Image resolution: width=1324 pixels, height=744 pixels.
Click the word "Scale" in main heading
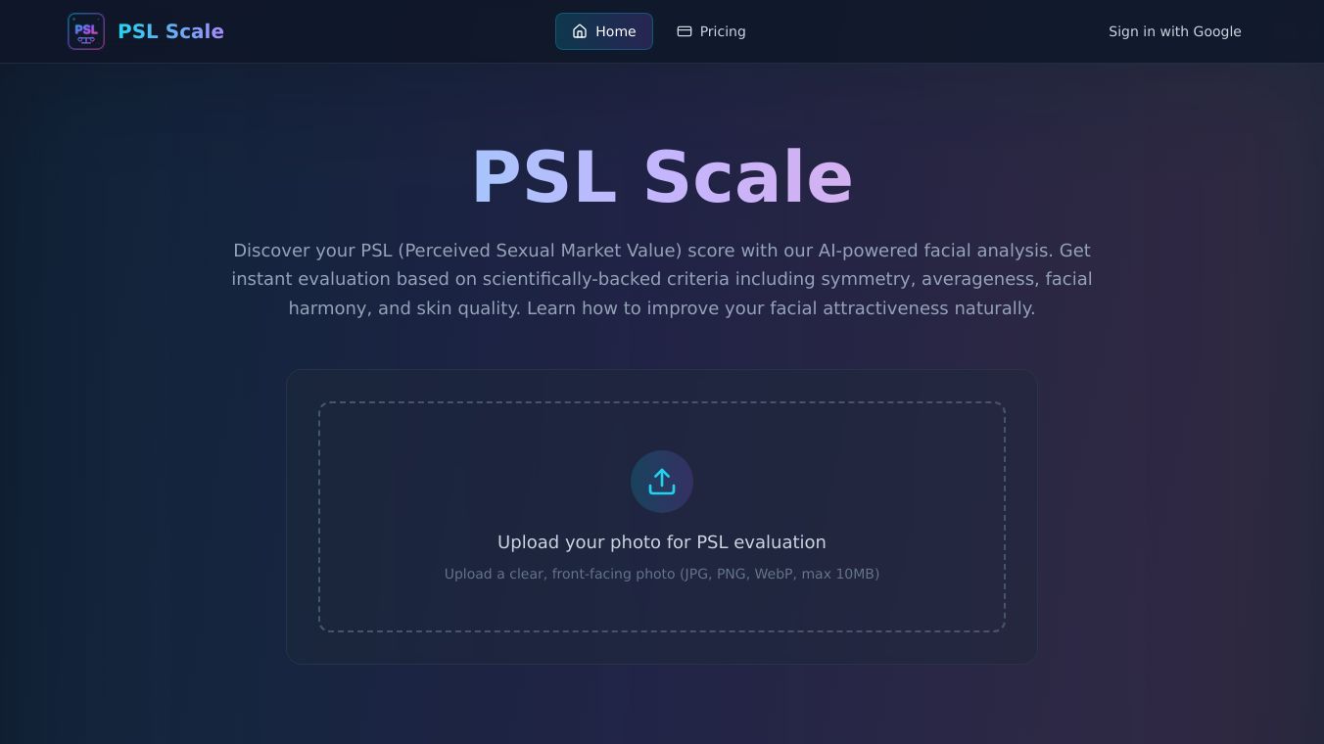(x=748, y=177)
